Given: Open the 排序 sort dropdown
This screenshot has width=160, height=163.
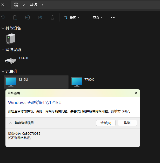Looking at the screenshot, I should (x=71, y=17).
